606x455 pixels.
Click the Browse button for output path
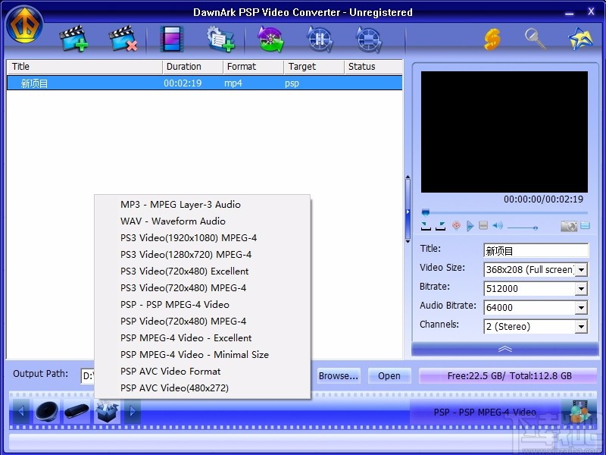coord(338,375)
